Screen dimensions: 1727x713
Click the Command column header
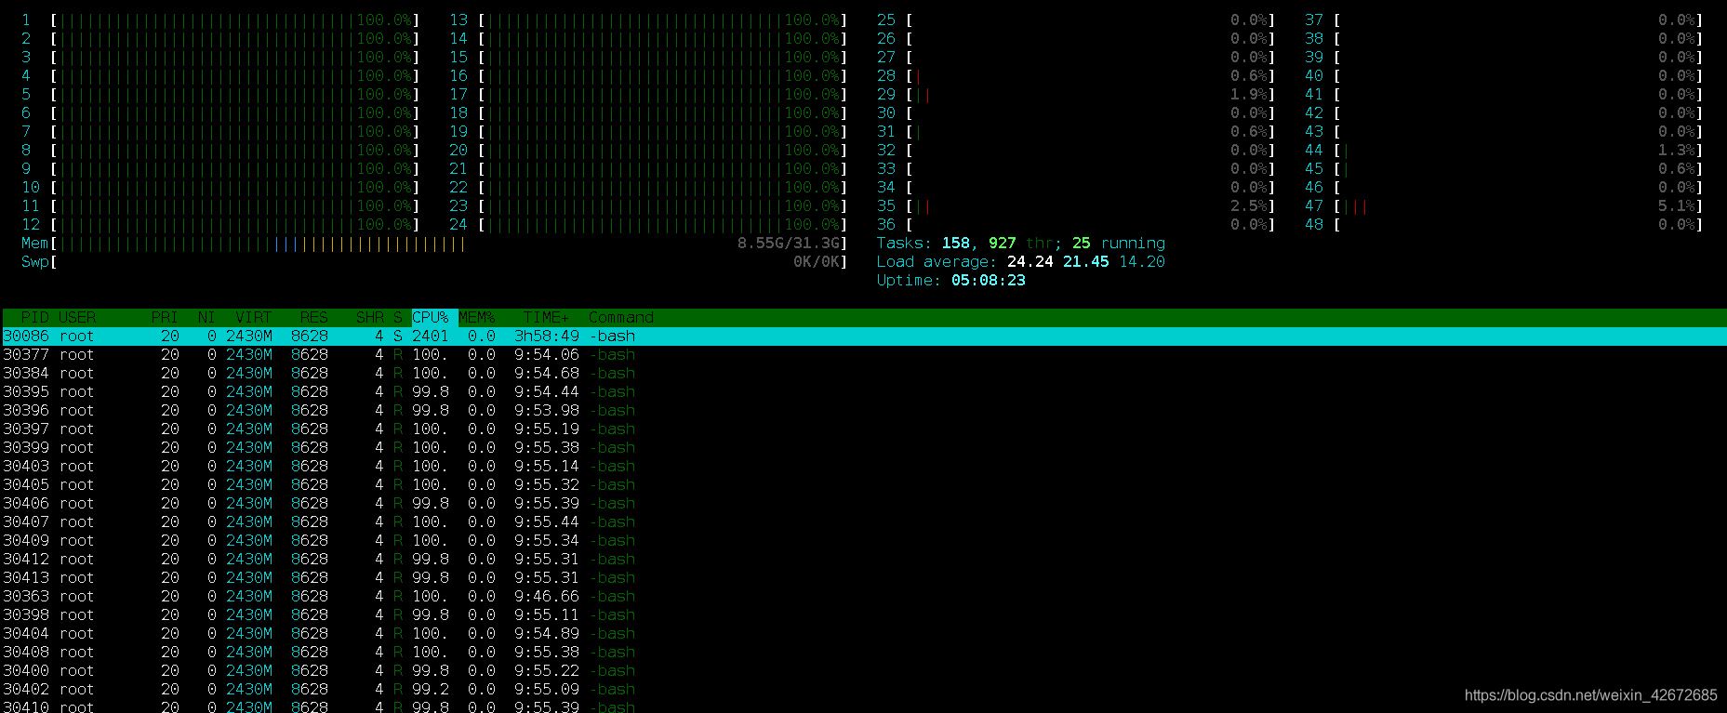[620, 318]
